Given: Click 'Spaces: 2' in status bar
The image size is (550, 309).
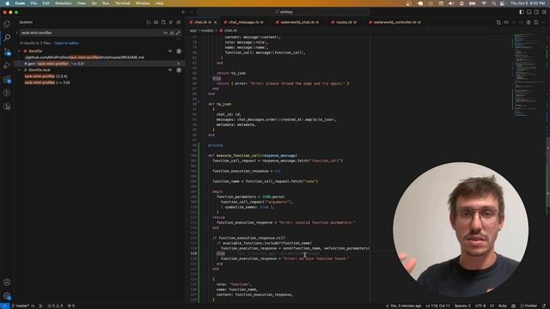Looking at the screenshot, I should point(462,306).
